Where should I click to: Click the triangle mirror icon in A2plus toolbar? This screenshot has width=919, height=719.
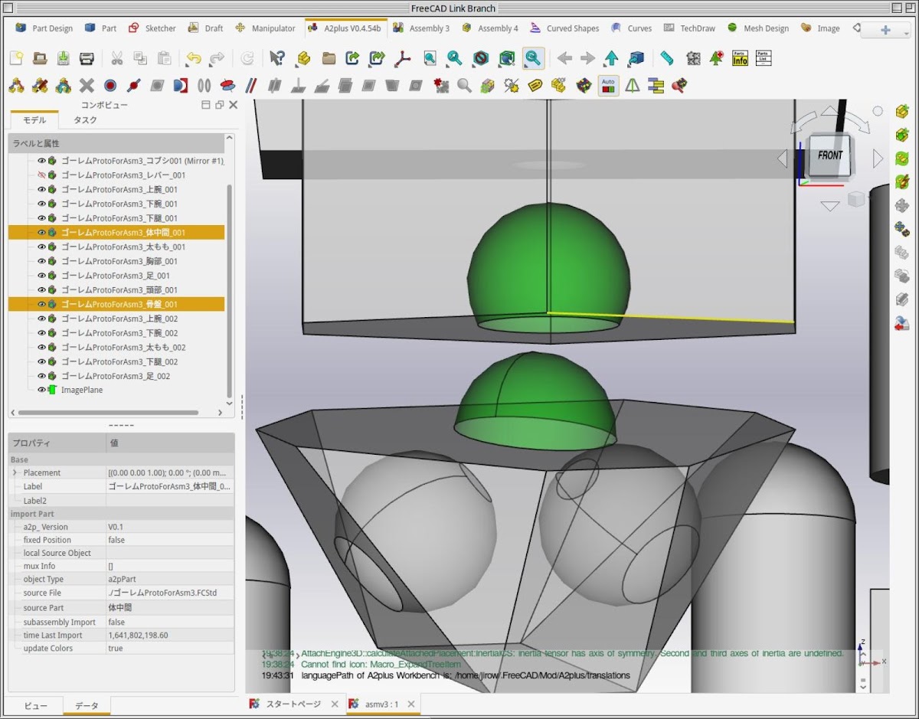(632, 85)
